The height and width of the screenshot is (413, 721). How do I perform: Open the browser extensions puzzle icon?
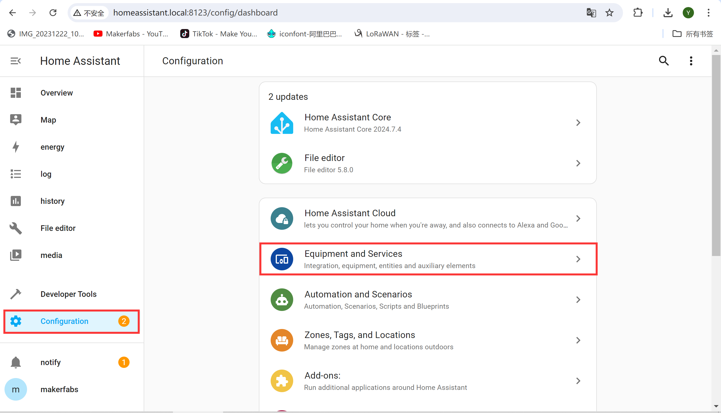pos(638,12)
